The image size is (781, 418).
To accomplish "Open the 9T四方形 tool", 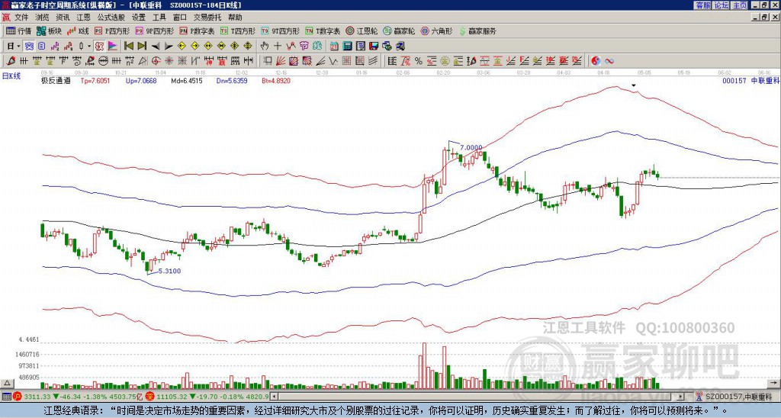I will 280,31.
